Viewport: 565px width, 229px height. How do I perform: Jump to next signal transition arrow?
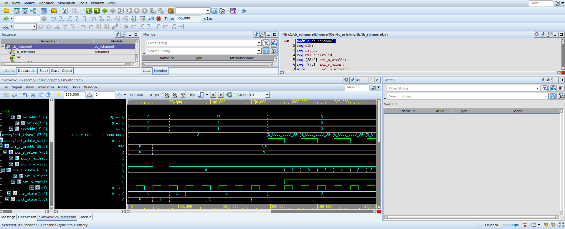[x=221, y=95]
